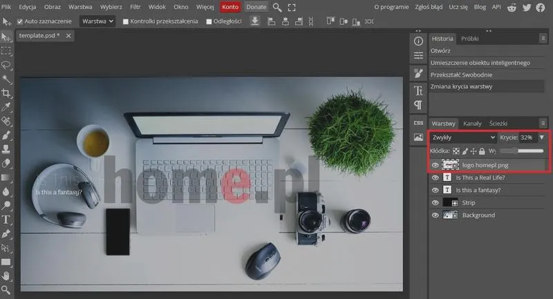Image resolution: width=553 pixels, height=299 pixels.
Task: Select the Eyedropper tool
Action: (x=6, y=107)
